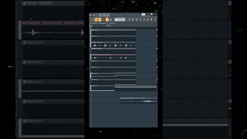This screenshot has height=139, width=247.
Task: Click the Pattern 2 breadcrumb label
Action: click(x=112, y=23)
